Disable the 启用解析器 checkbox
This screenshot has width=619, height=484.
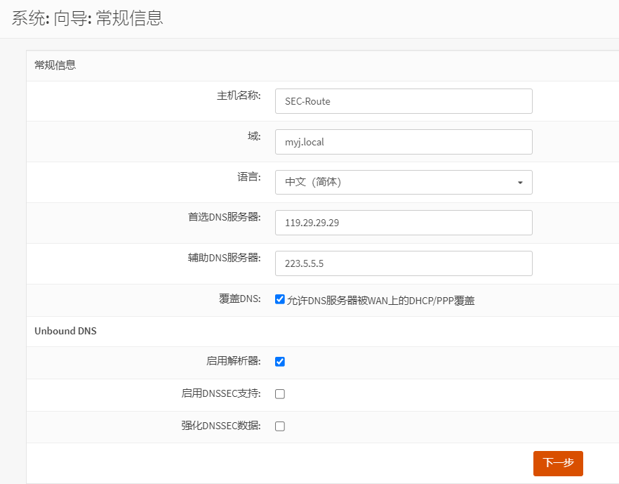pyautogui.click(x=280, y=362)
